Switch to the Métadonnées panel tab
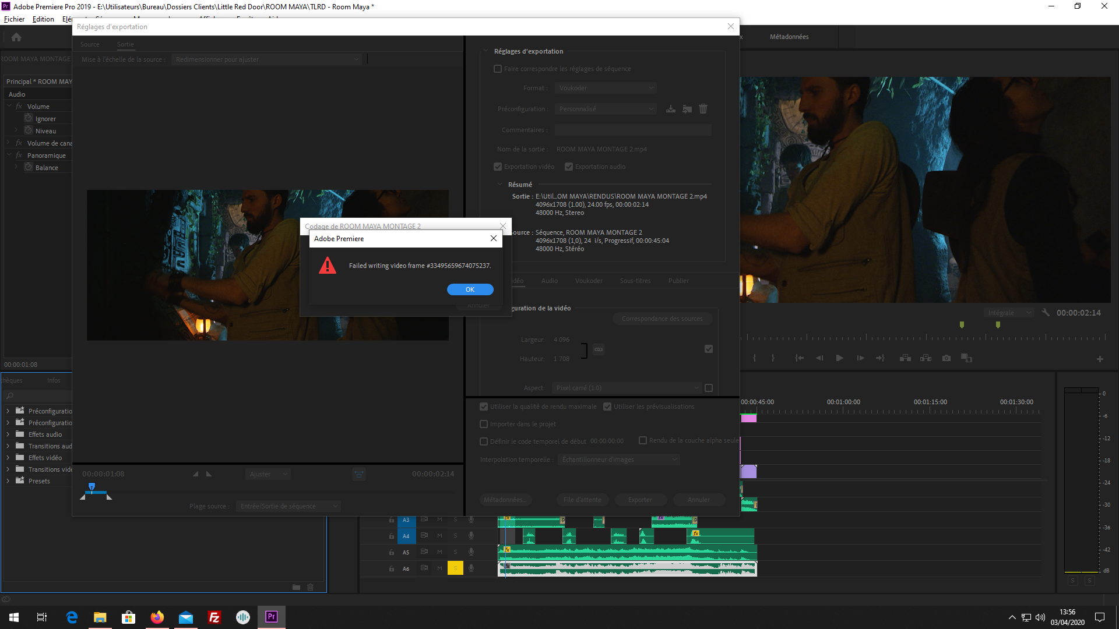The height and width of the screenshot is (629, 1119). click(789, 37)
